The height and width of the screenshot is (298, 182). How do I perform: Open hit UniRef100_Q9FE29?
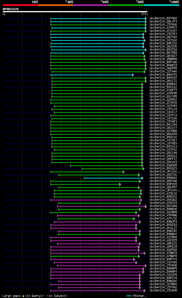(163, 247)
